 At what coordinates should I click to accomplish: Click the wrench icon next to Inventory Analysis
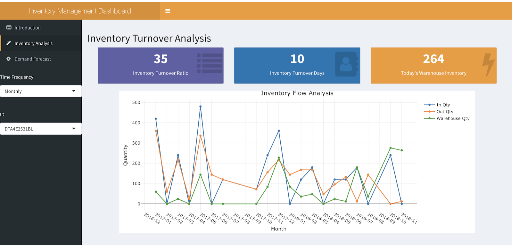[x=9, y=43]
